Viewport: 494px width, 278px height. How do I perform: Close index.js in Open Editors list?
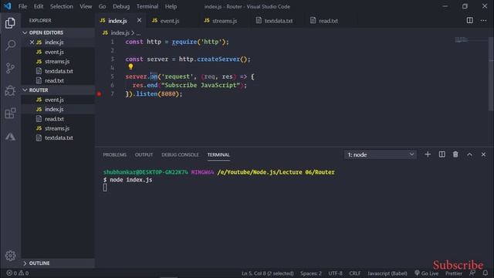tap(32, 42)
